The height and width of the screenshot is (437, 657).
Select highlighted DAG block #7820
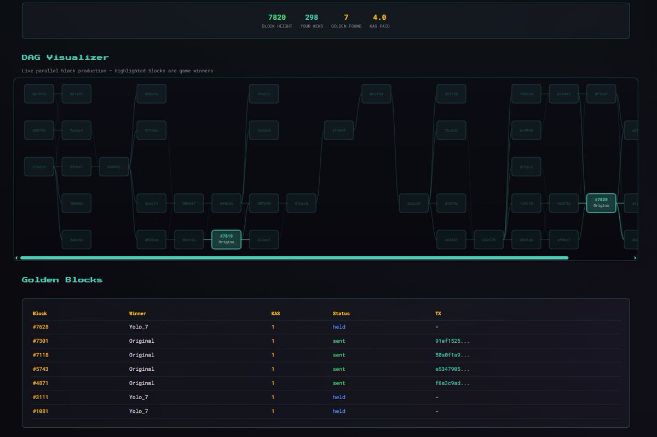click(601, 203)
